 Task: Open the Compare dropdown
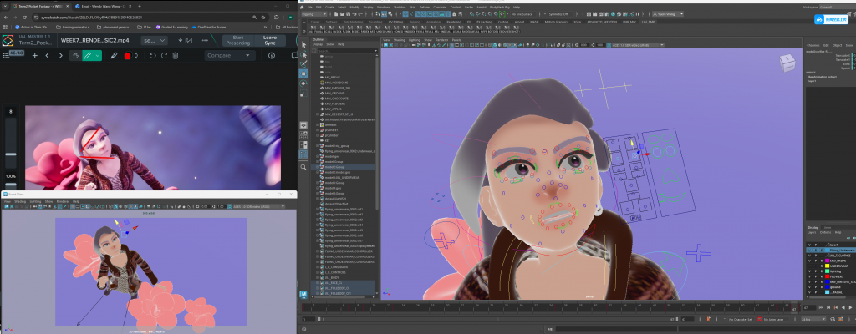[x=229, y=56]
